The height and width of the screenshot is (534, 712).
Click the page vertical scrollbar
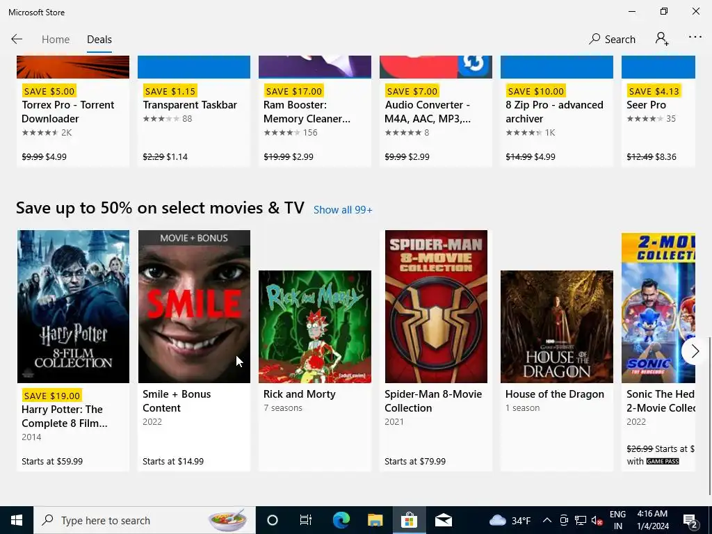pyautogui.click(x=709, y=416)
